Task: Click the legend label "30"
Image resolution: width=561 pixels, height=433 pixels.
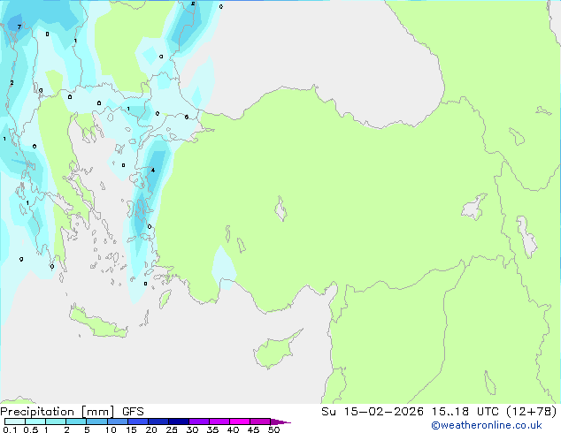Action: tap(192, 429)
